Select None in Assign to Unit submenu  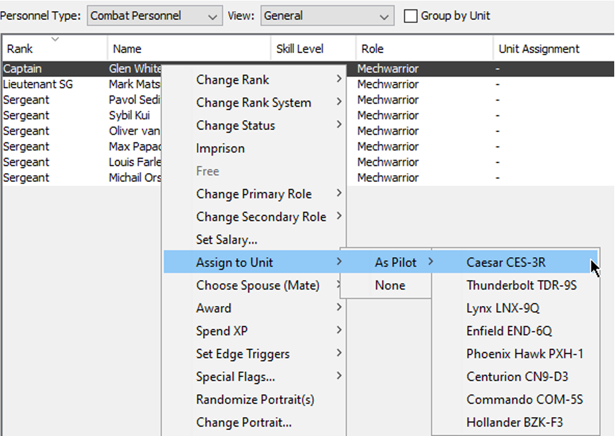point(390,285)
